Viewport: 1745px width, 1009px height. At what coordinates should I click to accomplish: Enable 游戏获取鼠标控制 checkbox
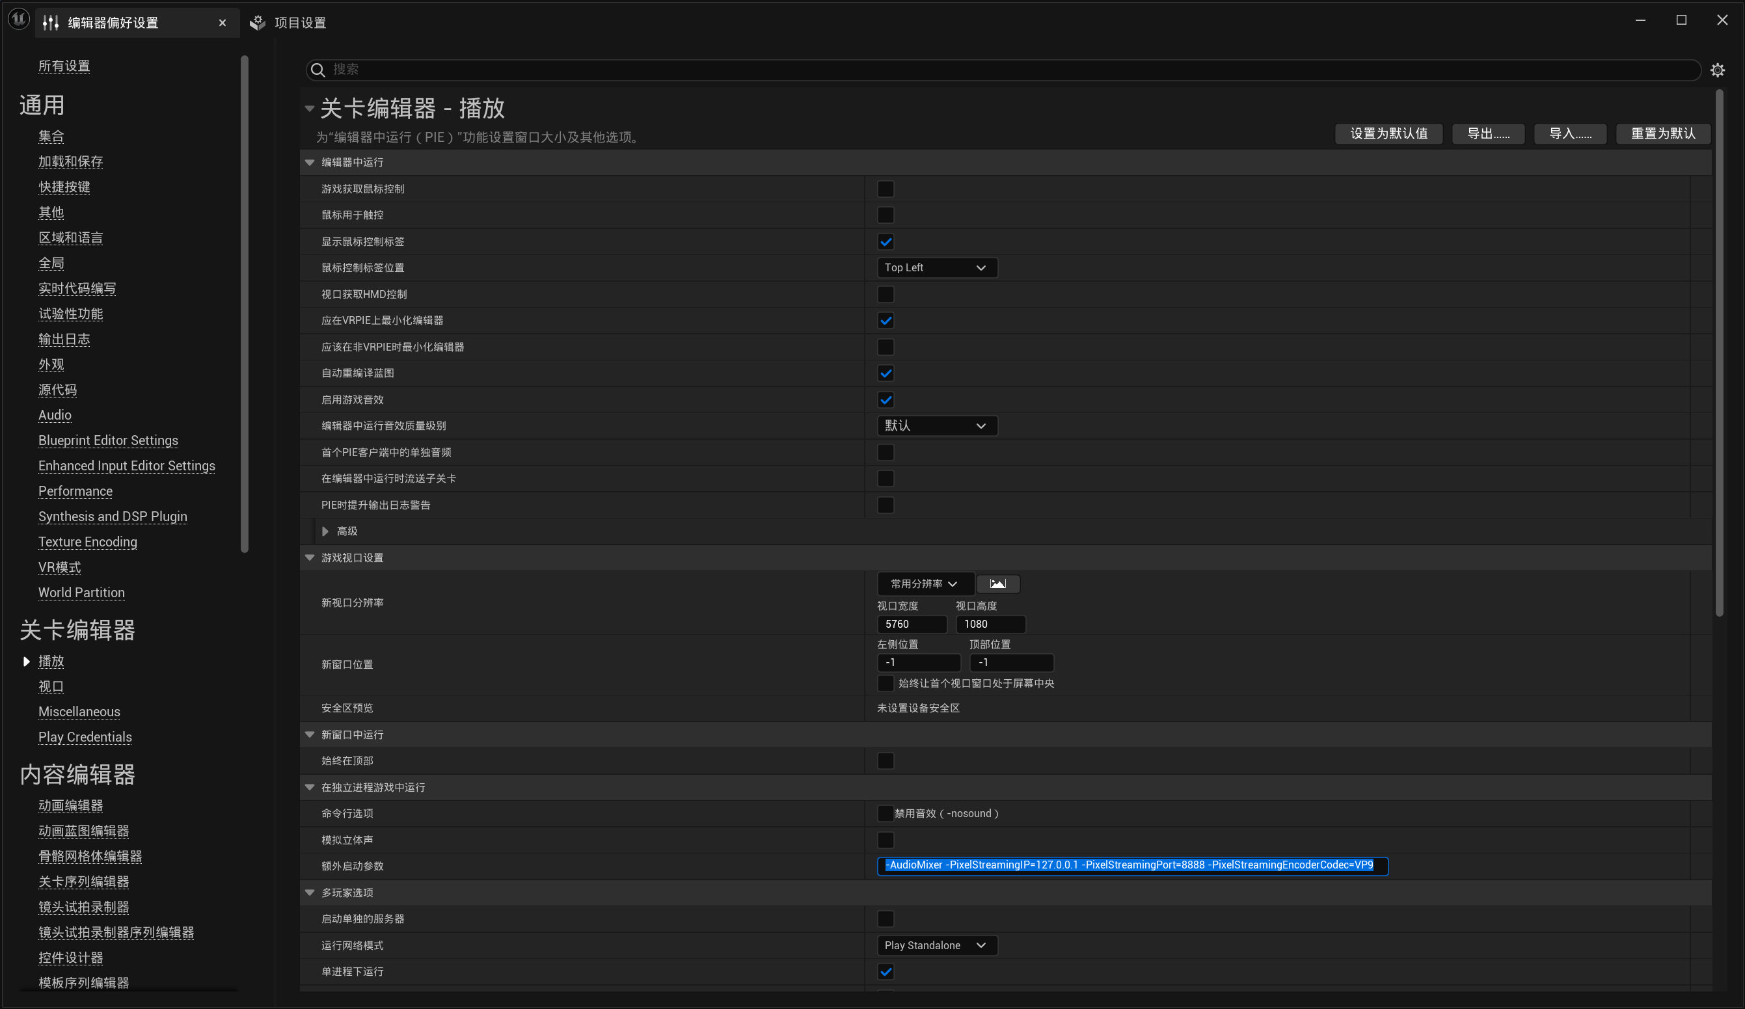point(885,189)
